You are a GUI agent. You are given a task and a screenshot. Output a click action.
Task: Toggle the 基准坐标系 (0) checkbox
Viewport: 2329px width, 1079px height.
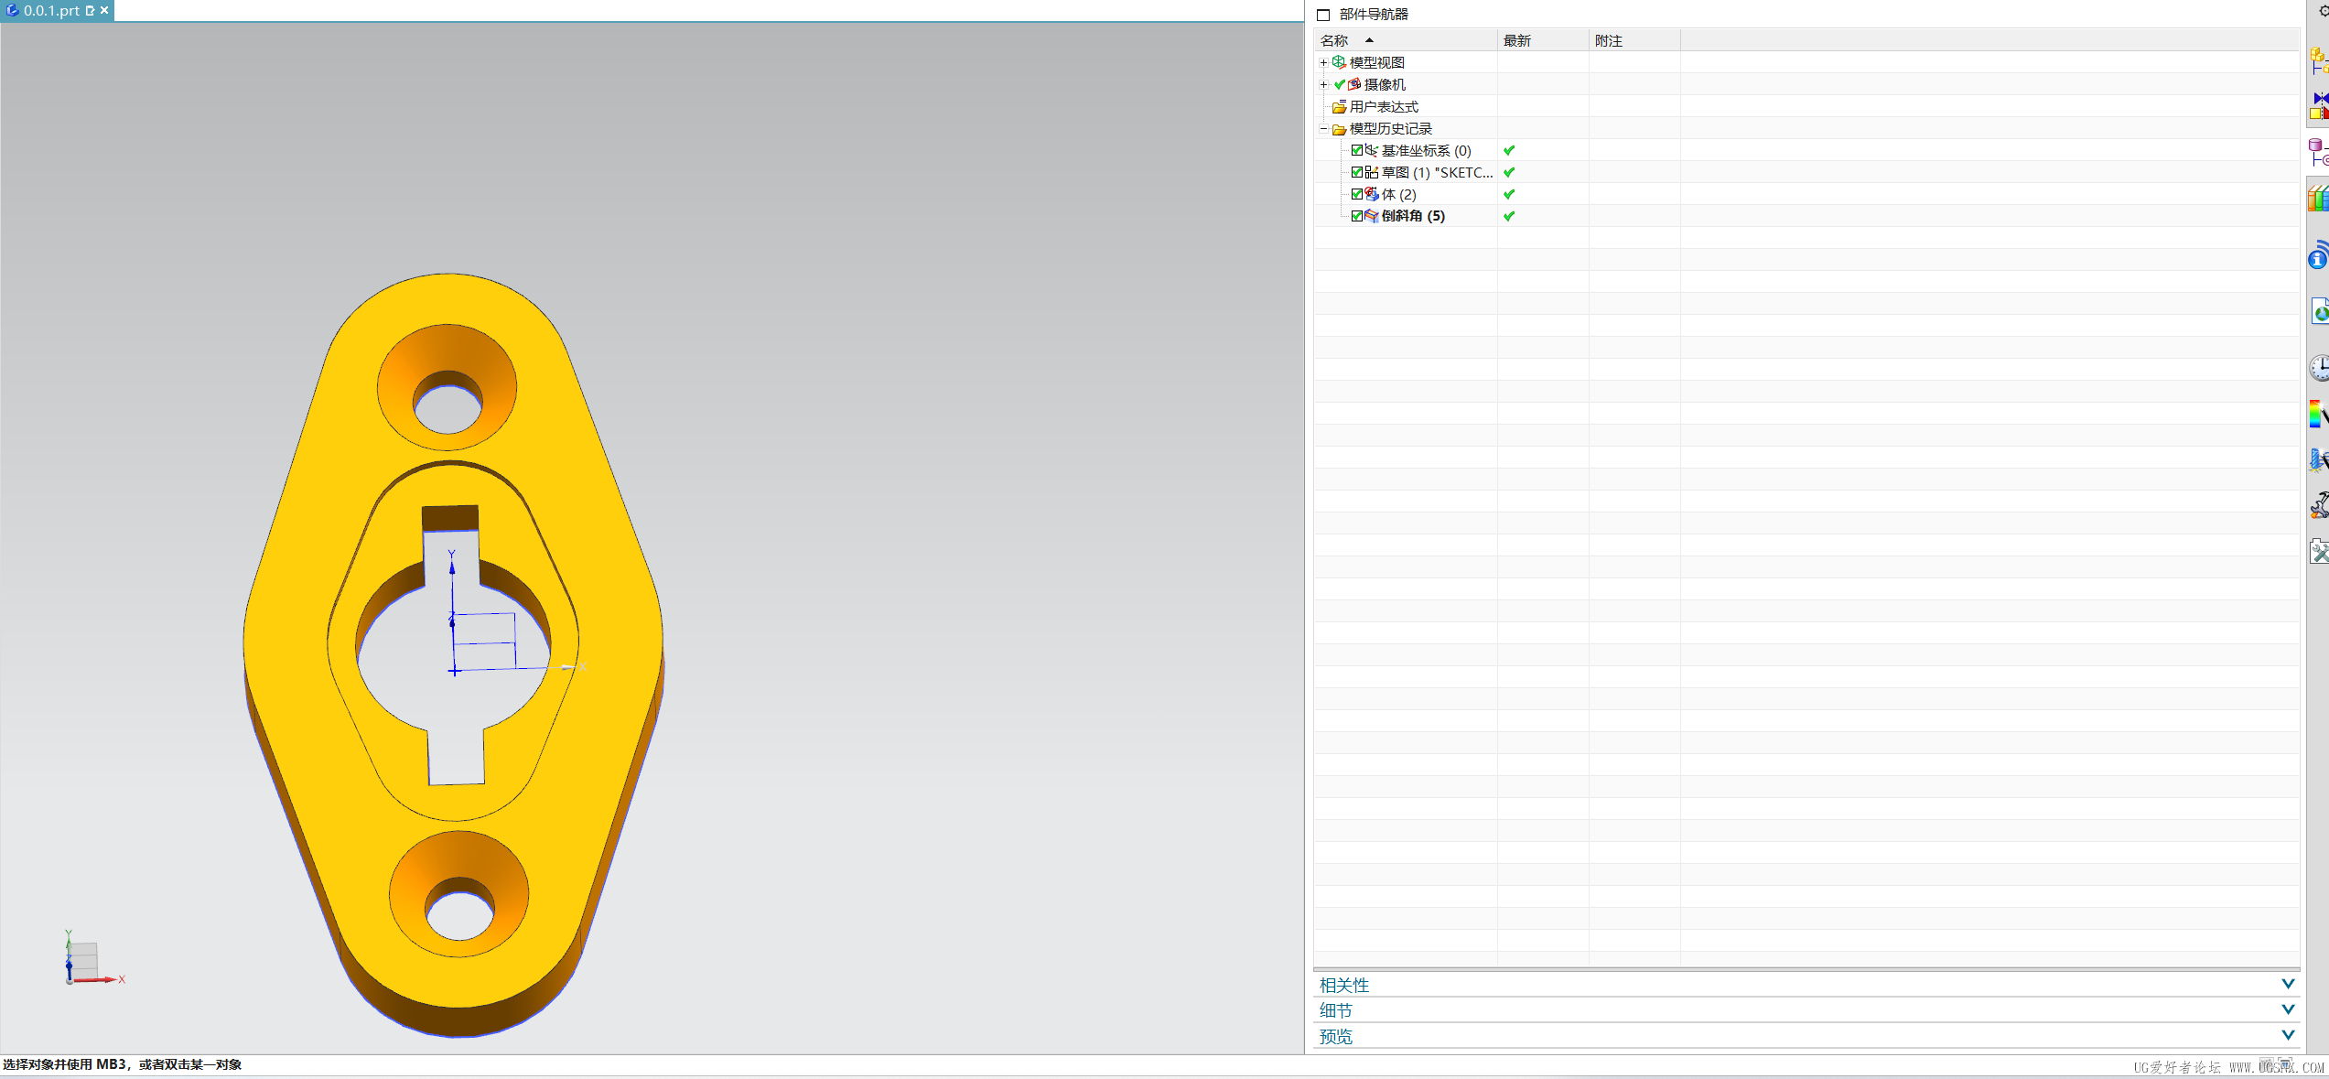pyautogui.click(x=1357, y=150)
